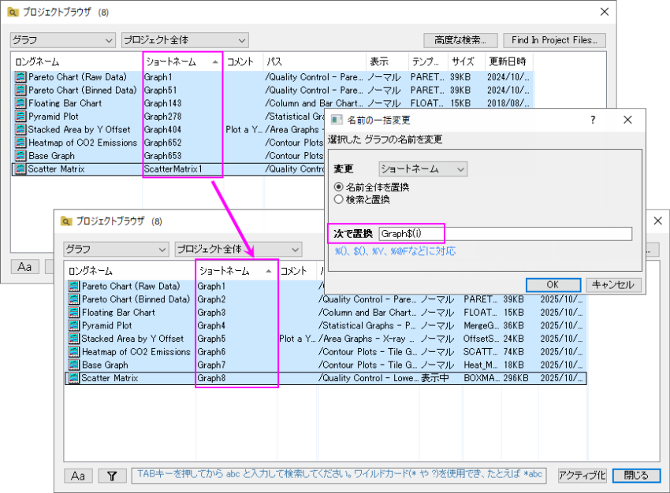Click the TAB search box in front browser
The width and height of the screenshot is (670, 493).
point(339,475)
